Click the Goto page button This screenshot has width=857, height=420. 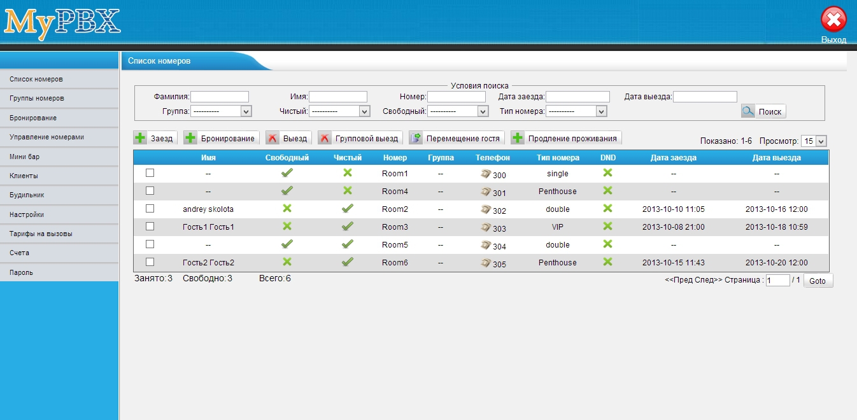pos(818,281)
